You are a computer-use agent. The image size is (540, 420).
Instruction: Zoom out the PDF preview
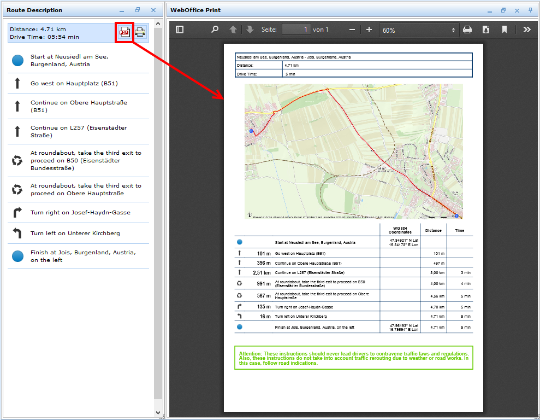pos(351,30)
